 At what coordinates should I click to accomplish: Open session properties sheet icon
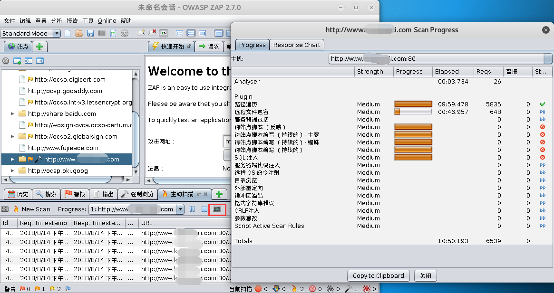tap(113, 33)
